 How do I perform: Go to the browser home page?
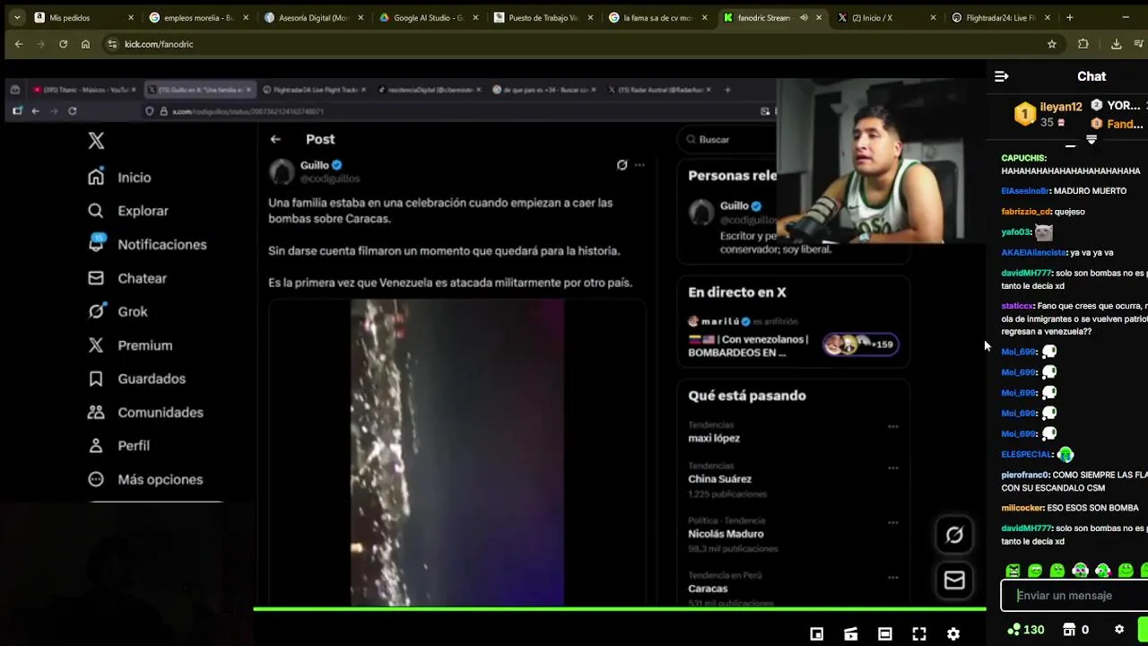coord(85,44)
